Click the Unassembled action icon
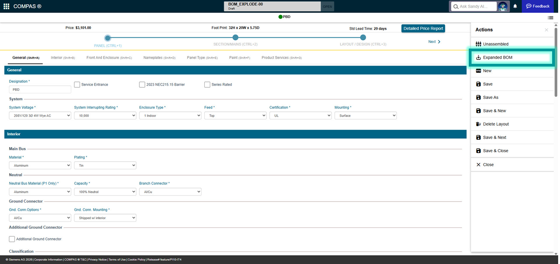Screen dimensions: 560x264 tap(478, 44)
